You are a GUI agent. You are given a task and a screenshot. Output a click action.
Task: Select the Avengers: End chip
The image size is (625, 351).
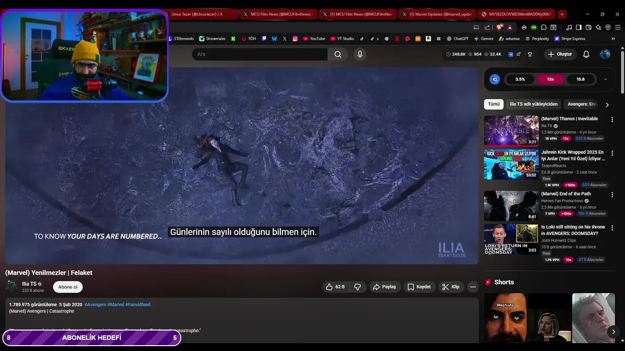(582, 104)
